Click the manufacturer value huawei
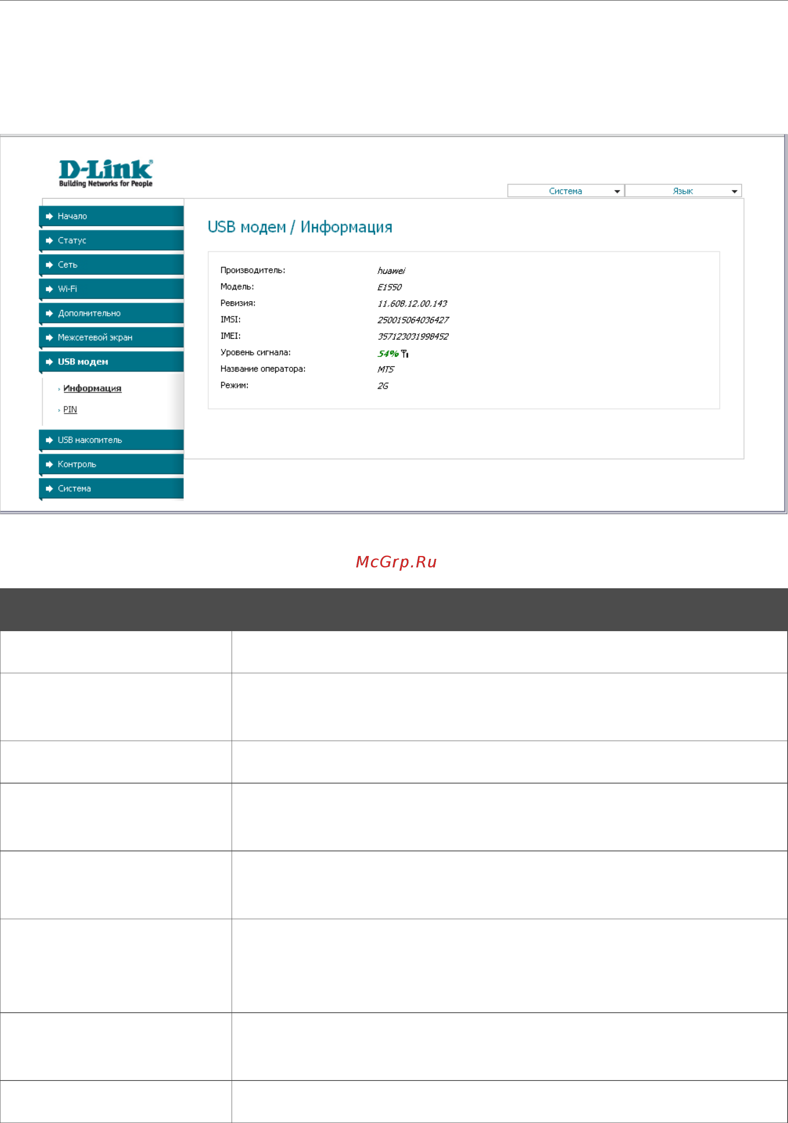Viewport: 788px width, 1123px height. click(391, 271)
